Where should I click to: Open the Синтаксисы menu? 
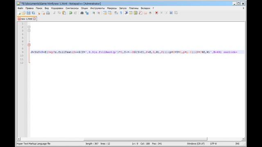tap(72, 8)
